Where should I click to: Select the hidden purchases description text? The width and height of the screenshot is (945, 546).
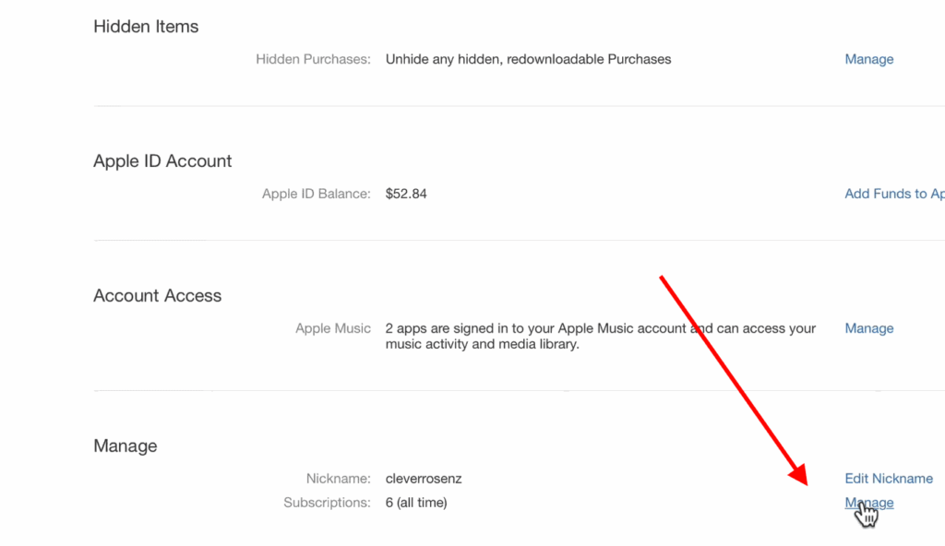tap(528, 58)
